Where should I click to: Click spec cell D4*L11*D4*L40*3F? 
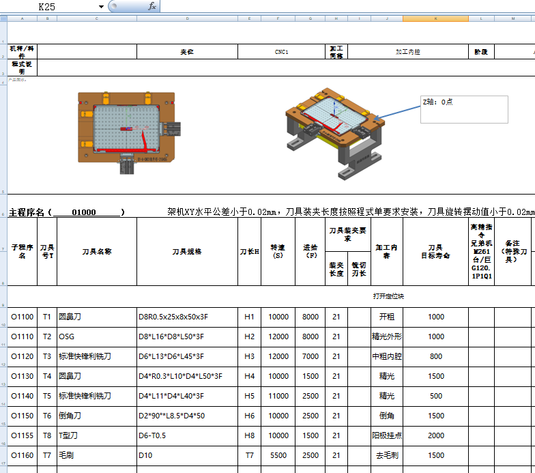coord(187,396)
